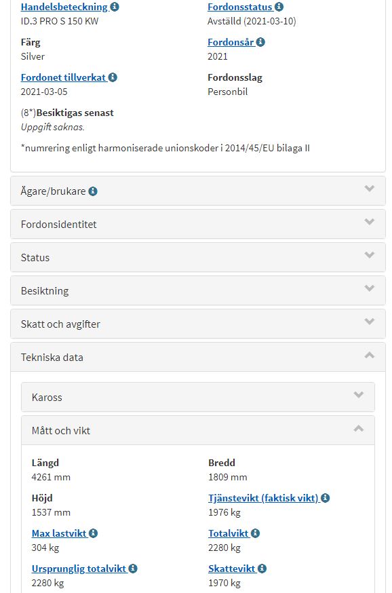Expand the Fordonsidentitet section
This screenshot has height=593, width=392.
pos(198,224)
